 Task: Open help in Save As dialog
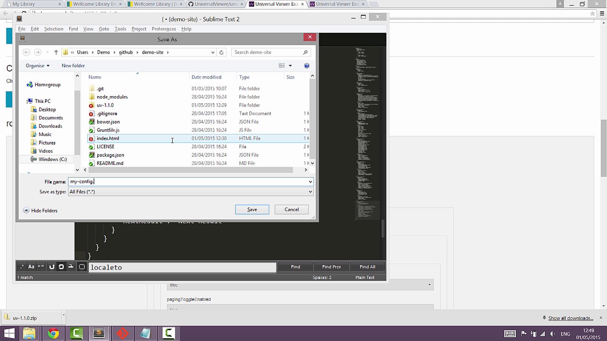tap(306, 65)
